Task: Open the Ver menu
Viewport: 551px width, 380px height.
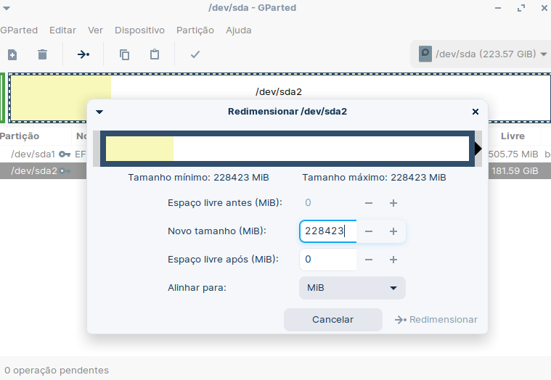Action: point(95,30)
